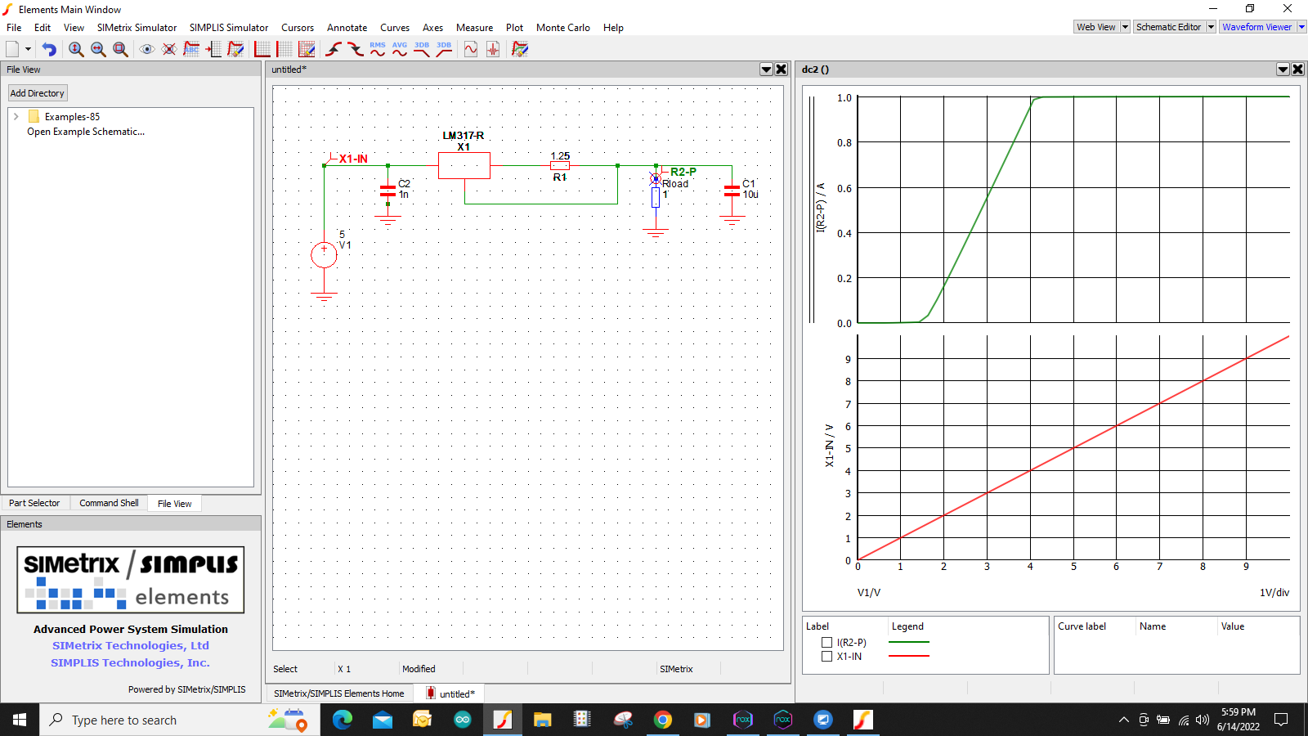The height and width of the screenshot is (736, 1308).
Task: Click the zoom-to-fit magnifier icon
Action: (120, 49)
